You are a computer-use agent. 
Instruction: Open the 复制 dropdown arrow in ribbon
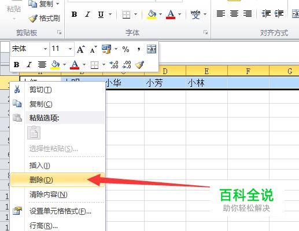57,4
